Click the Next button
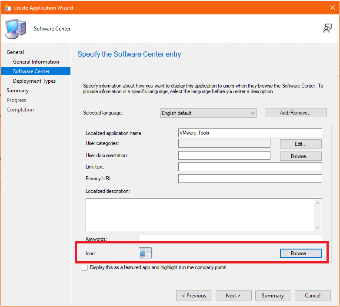340x307 pixels. 233,296
